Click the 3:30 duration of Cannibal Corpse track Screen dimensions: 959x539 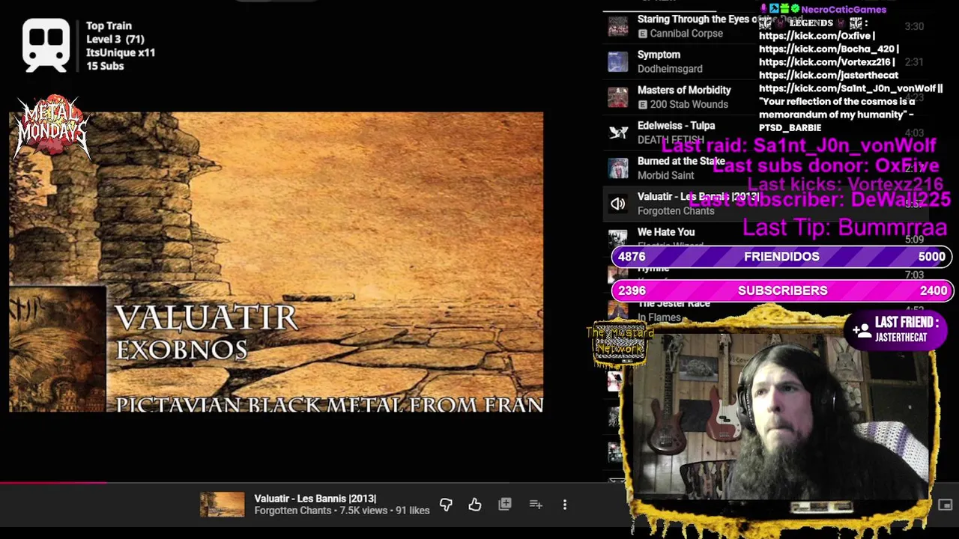tap(914, 26)
